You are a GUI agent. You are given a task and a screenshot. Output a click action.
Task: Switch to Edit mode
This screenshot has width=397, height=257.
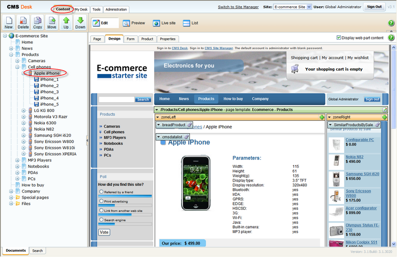pyautogui.click(x=105, y=23)
